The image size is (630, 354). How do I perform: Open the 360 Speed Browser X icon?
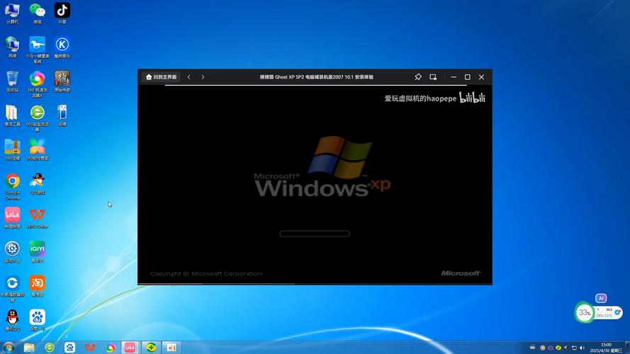click(38, 84)
